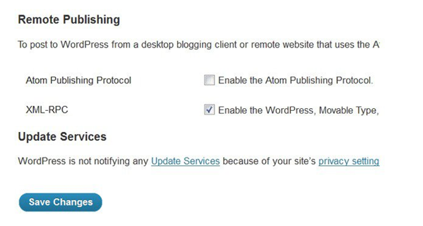This screenshot has width=423, height=226.
Task: Open the Update Services link
Action: coord(185,161)
